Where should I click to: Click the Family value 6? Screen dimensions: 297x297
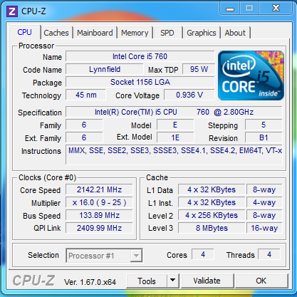84,125
